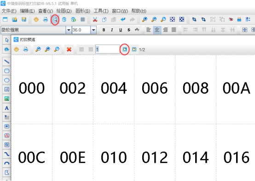Screen dimensions: 255x181
Task: Toggle bold text formatting
Action: pyautogui.click(x=104, y=30)
